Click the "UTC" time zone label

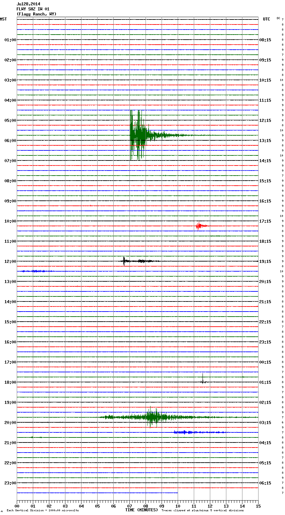coord(267,19)
